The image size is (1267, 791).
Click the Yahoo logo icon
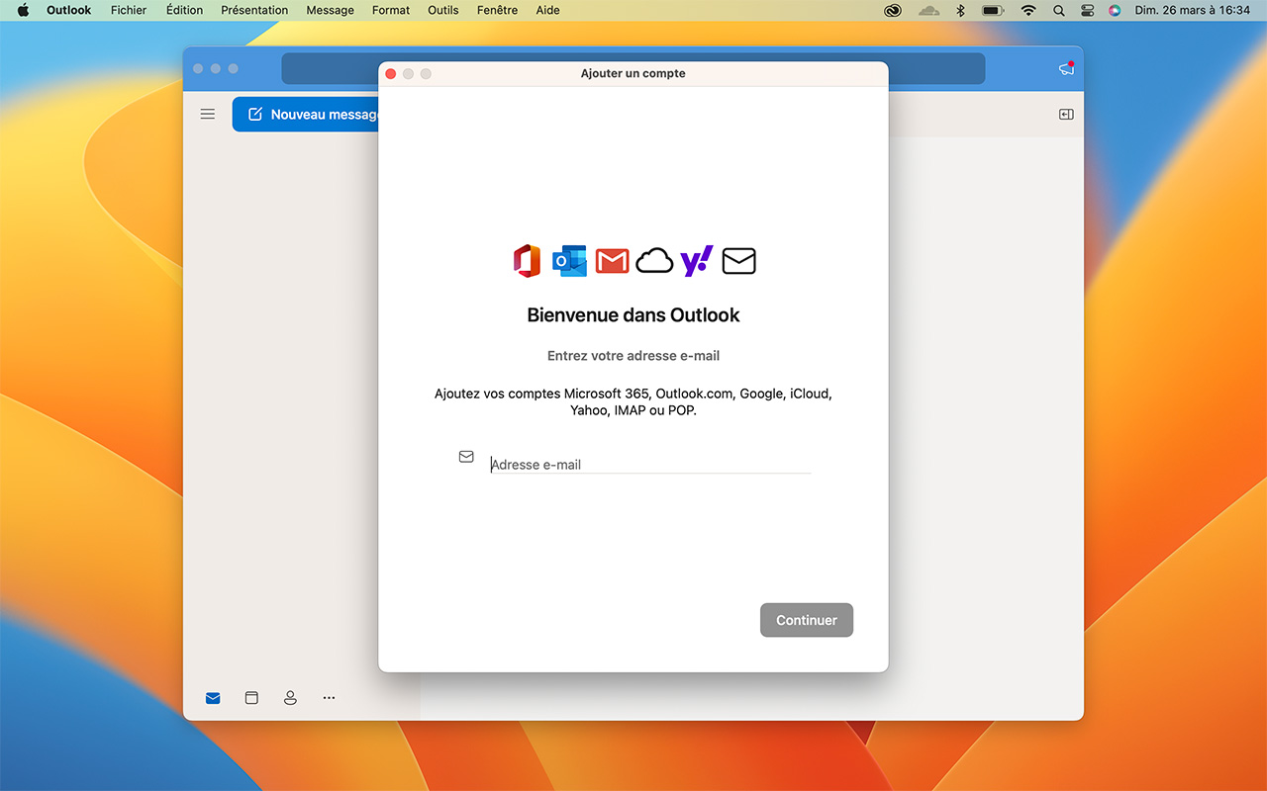pyautogui.click(x=697, y=261)
